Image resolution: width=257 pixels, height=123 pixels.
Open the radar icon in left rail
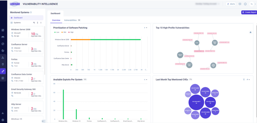[x=3, y=50]
